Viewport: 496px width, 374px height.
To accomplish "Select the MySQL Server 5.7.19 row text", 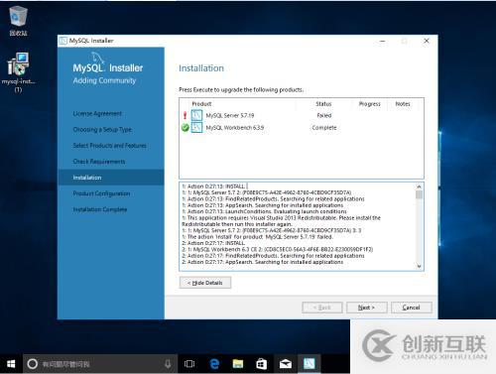I will pyautogui.click(x=230, y=115).
